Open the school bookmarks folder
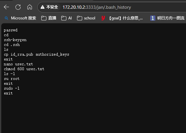This screenshot has width=186, height=133. click(86, 18)
